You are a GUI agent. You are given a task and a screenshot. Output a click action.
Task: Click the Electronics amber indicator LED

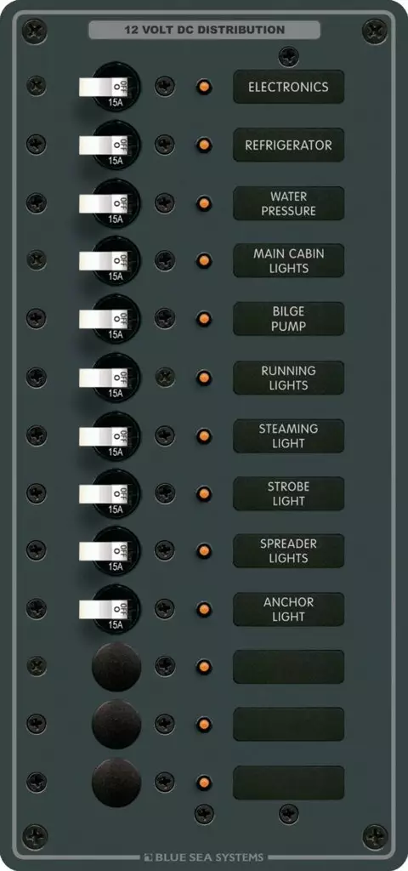pos(204,87)
